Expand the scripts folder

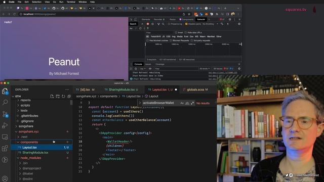[x=25, y=105]
